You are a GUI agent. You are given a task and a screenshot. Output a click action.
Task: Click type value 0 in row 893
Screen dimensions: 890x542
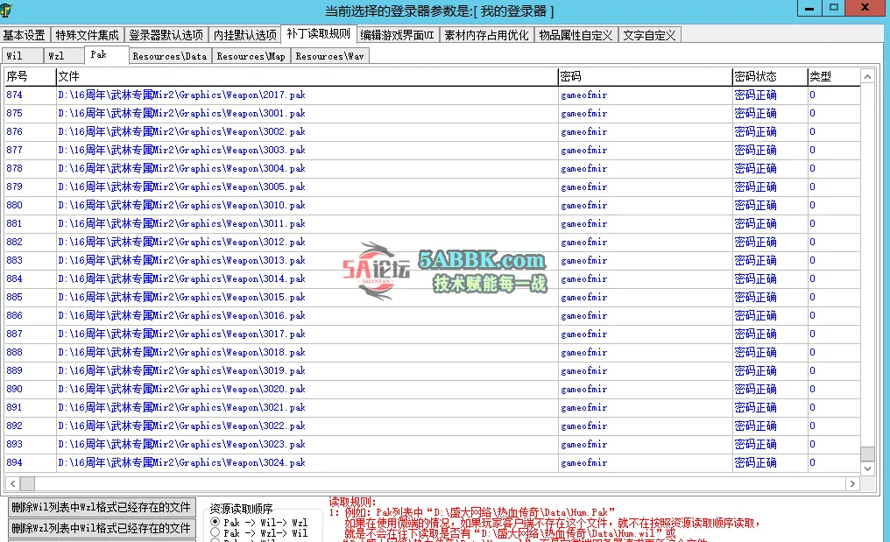tap(812, 444)
